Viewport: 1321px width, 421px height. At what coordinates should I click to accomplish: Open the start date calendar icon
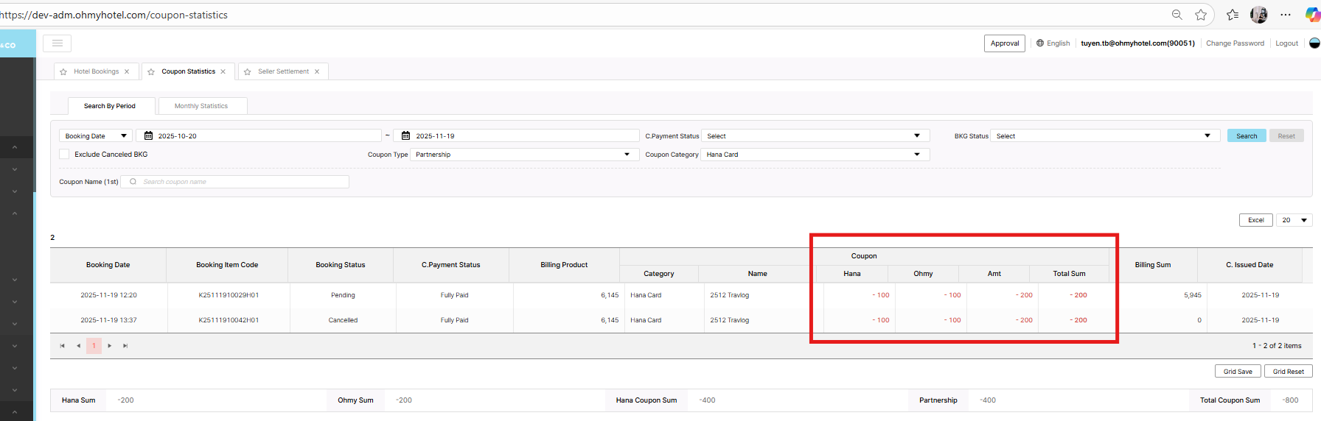click(148, 136)
